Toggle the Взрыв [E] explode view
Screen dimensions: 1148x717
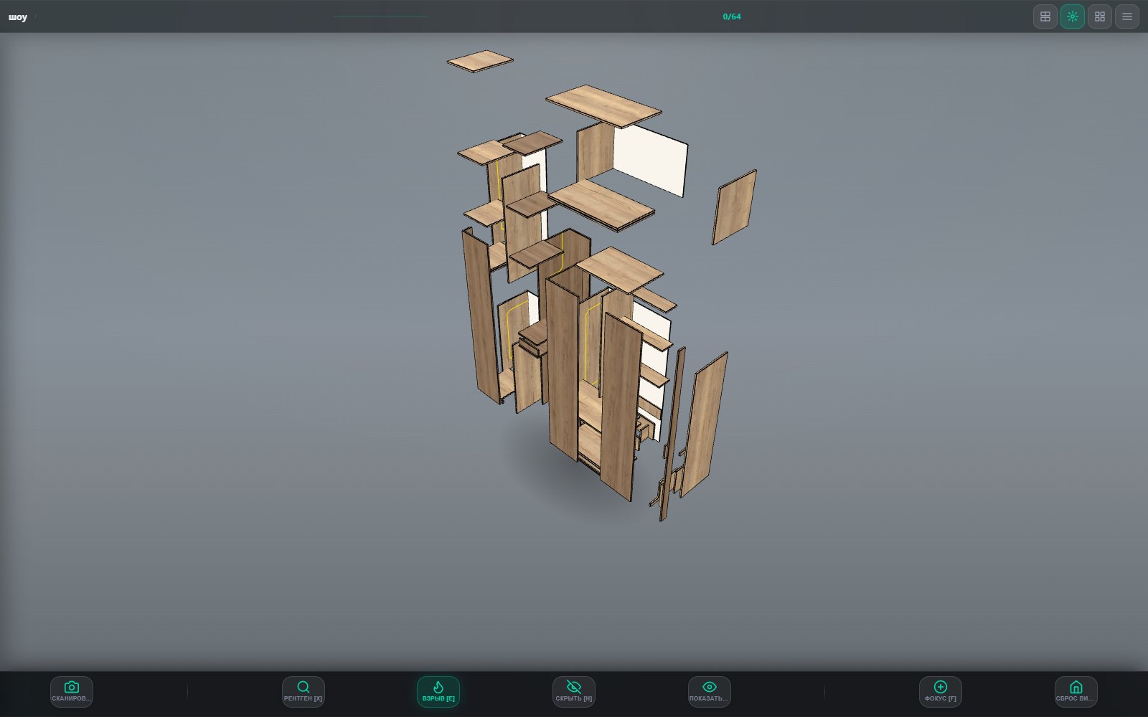click(x=438, y=692)
